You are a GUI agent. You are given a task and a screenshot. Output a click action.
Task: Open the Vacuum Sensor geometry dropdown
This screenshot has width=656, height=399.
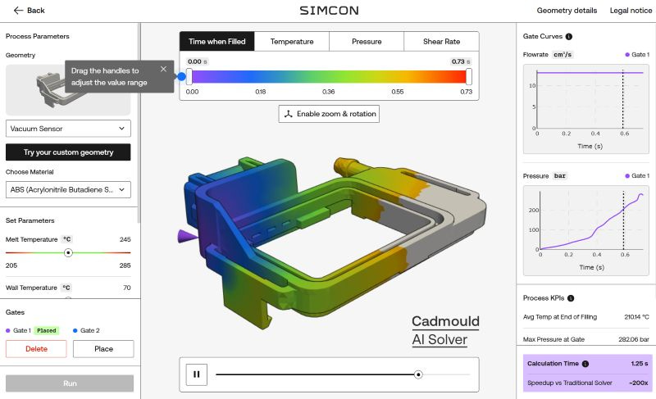tap(68, 129)
